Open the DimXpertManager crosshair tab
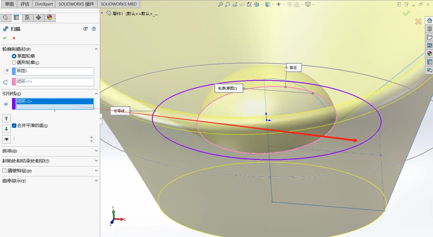 pyautogui.click(x=38, y=18)
